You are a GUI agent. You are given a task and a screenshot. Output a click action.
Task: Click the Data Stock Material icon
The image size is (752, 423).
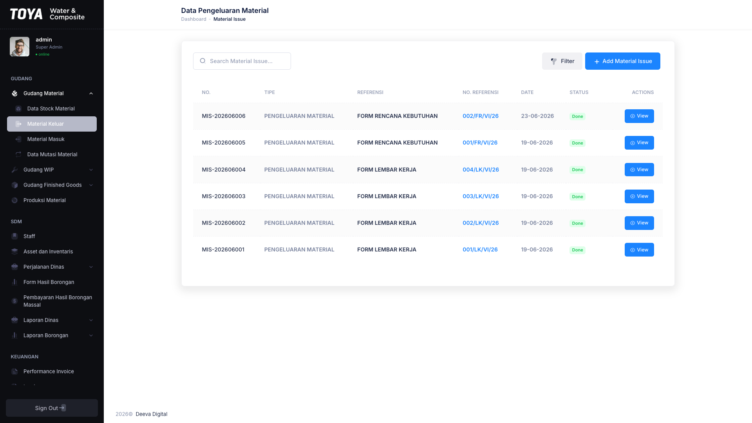[18, 109]
